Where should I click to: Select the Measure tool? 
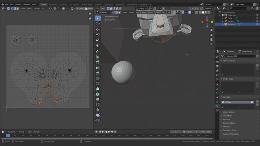click(97, 57)
